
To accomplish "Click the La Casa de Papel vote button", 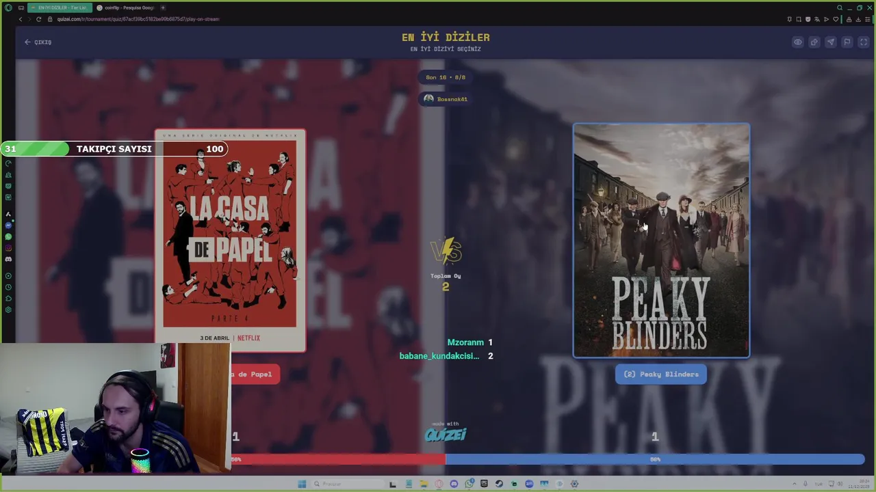I will tap(255, 374).
